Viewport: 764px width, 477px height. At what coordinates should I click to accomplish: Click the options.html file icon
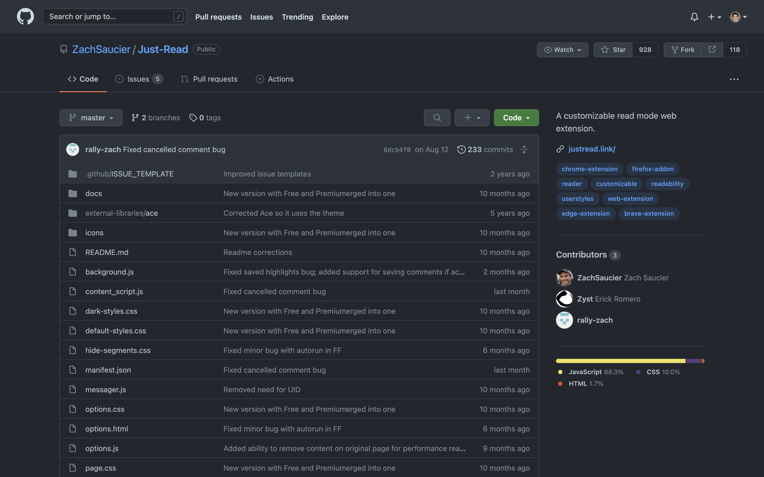click(x=73, y=429)
